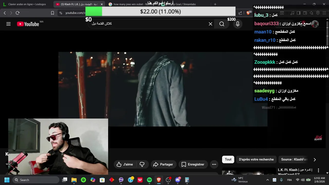Change input language from FRA
The width and height of the screenshot is (329, 185).
click(289, 180)
